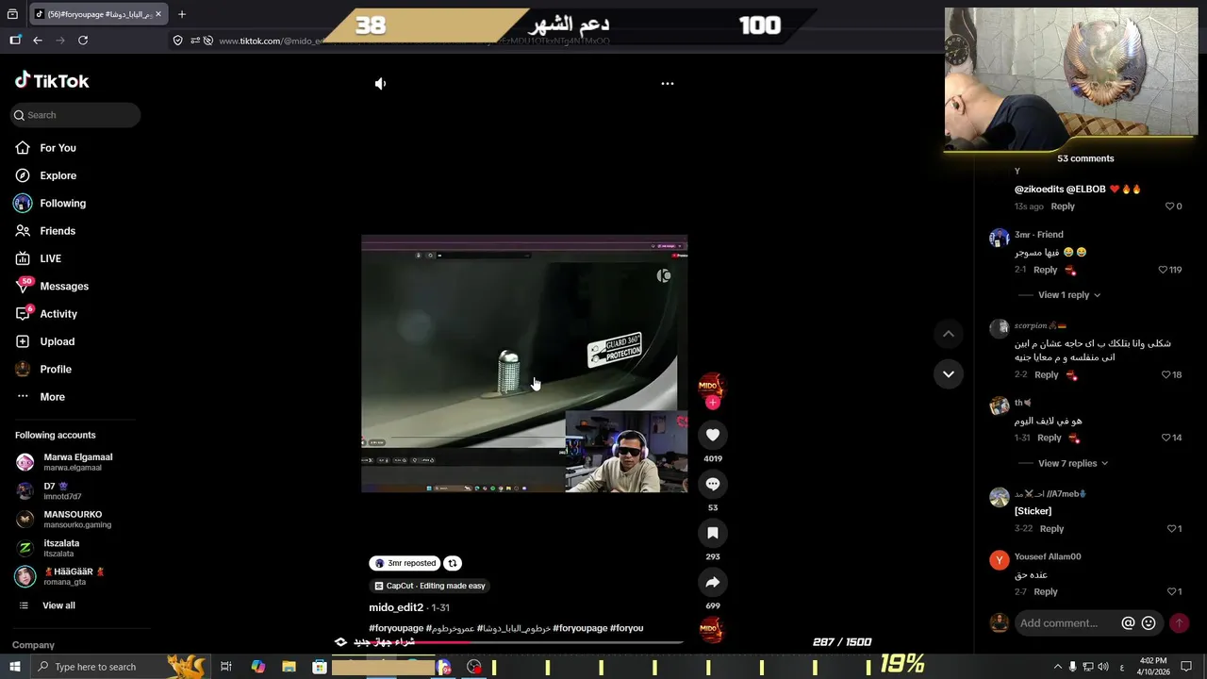Like the A7meb sticker comment
The width and height of the screenshot is (1207, 679).
1171,529
